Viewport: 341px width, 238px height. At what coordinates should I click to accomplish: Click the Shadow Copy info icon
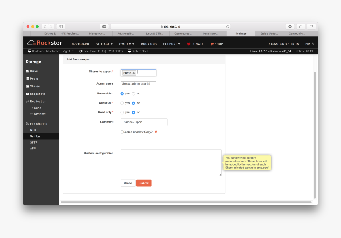pos(156,132)
